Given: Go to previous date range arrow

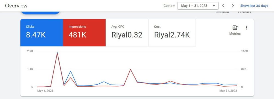Looking at the screenshot, I should click(x=223, y=5).
